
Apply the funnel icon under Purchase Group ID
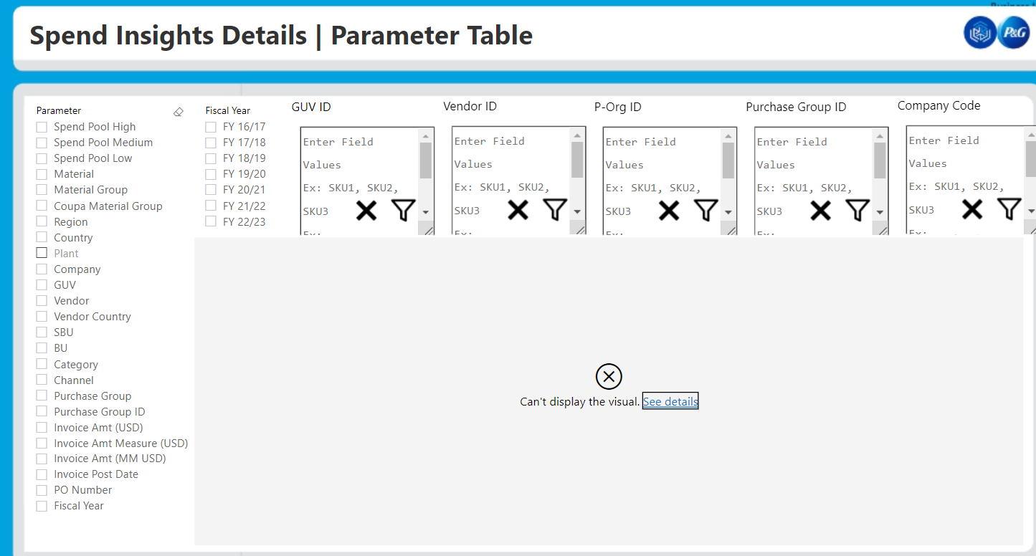[x=857, y=210]
